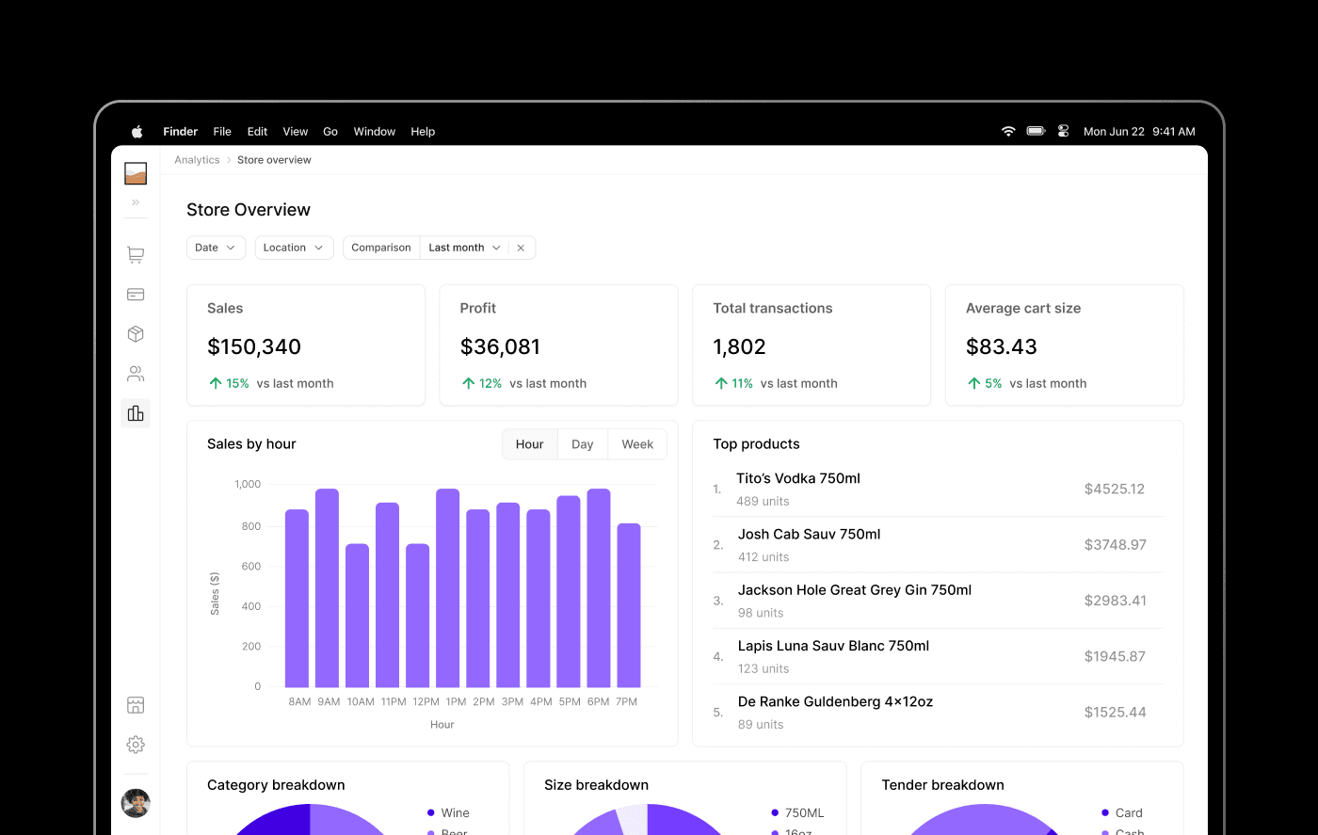Switch sales chart to Day view
The height and width of the screenshot is (835, 1318).
(582, 444)
